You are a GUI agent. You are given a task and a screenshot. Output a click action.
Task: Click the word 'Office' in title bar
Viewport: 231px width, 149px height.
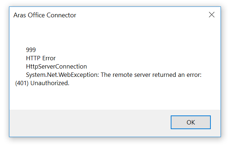coord(37,15)
